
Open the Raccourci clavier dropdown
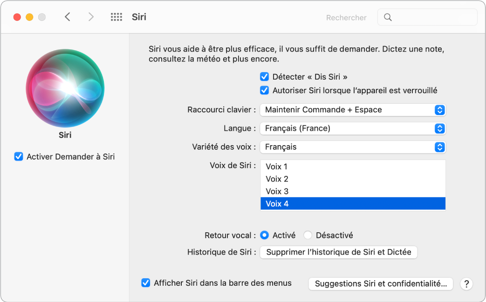pos(353,110)
